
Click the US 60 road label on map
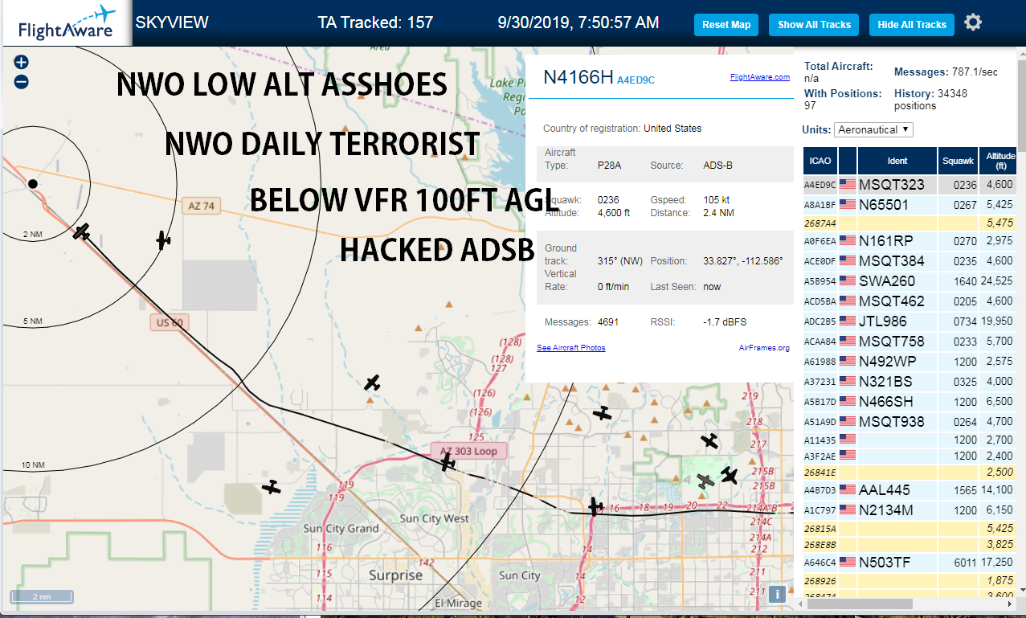(169, 322)
